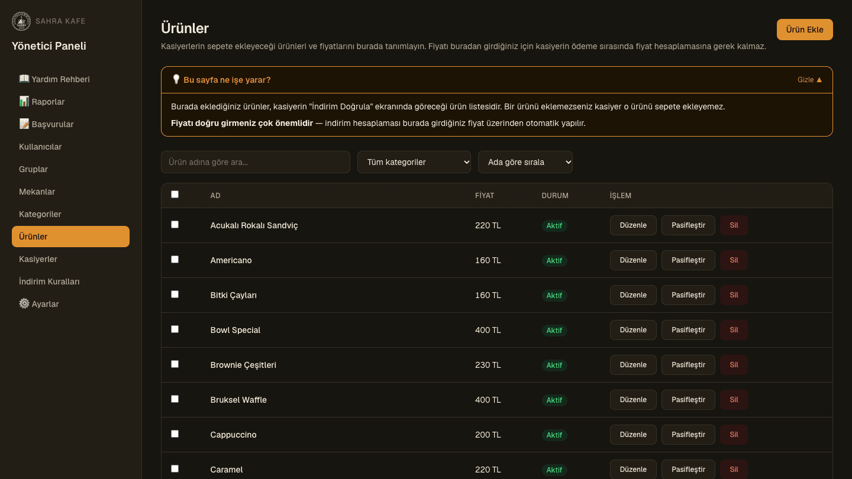Screen dimensions: 852x479
Task: Mark the Brownie Çeşitleri row checkbox
Action: [x=175, y=364]
